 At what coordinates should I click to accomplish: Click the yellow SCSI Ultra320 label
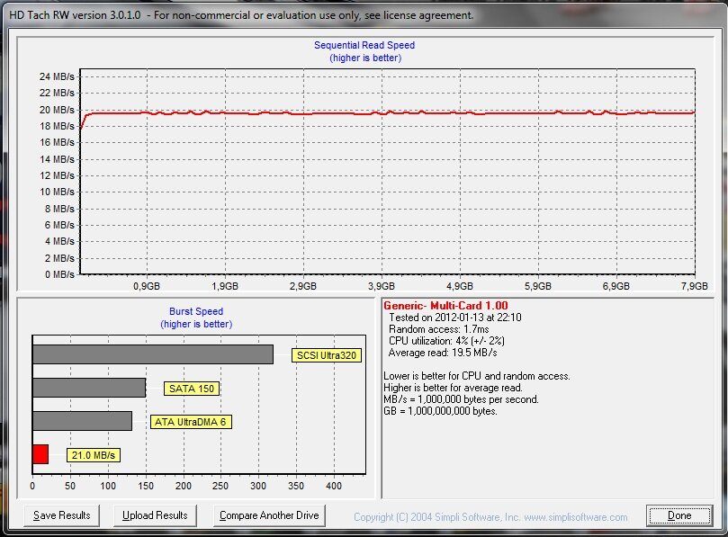click(326, 355)
